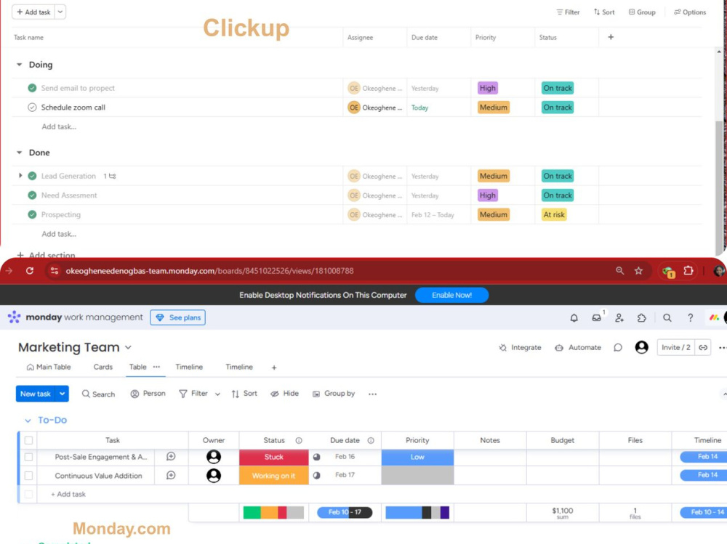Open the first Timeline tab
The image size is (727, 544).
coord(189,367)
